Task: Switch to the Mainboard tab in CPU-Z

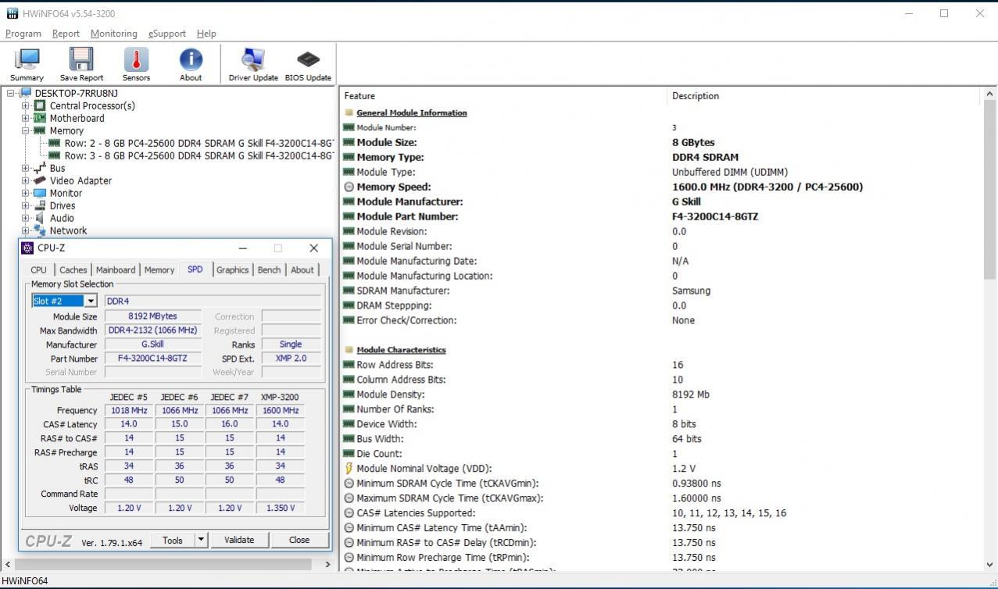Action: pos(116,270)
